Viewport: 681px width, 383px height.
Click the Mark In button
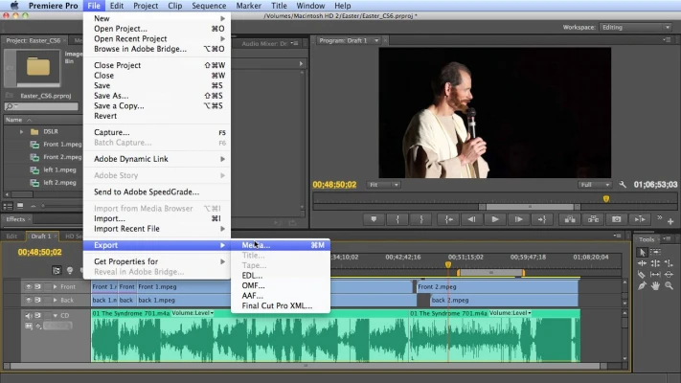pyautogui.click(x=397, y=219)
